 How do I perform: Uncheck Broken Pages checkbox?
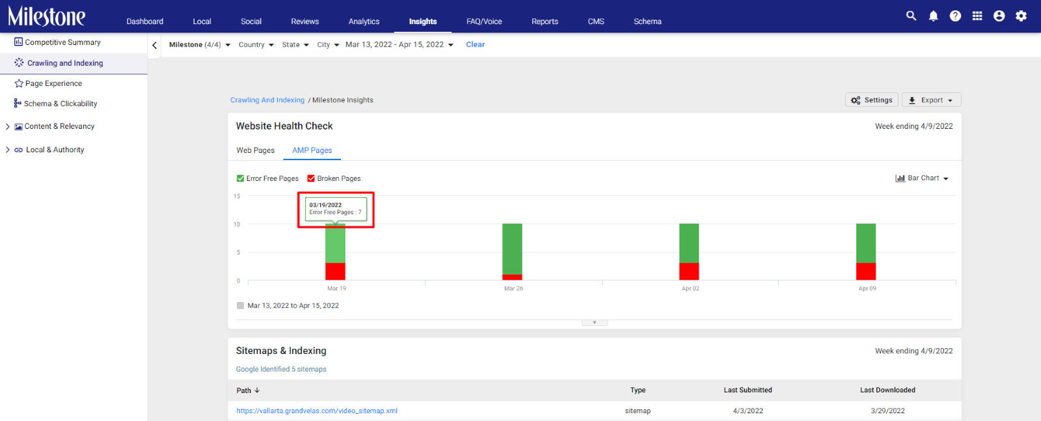[311, 178]
